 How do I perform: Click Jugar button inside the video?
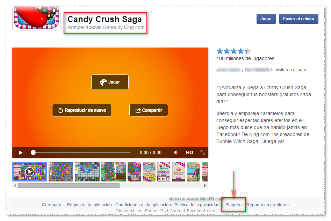point(110,82)
